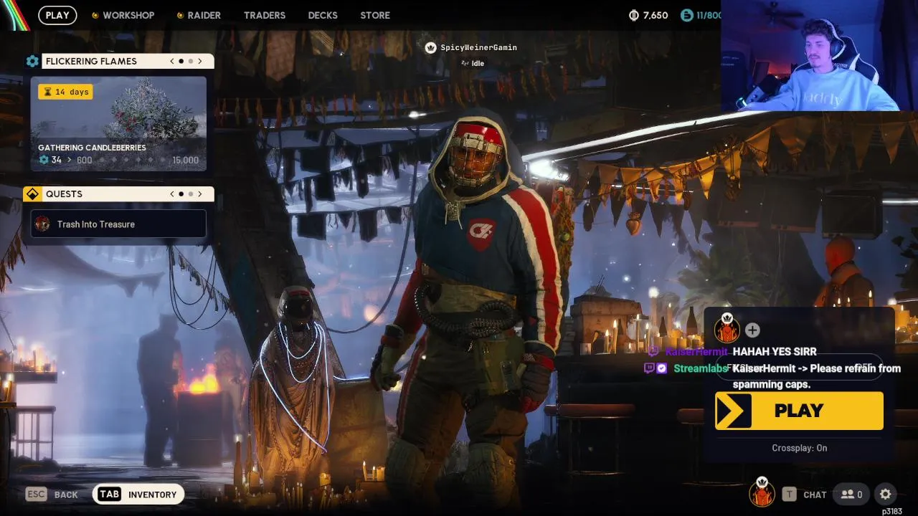Open the Store tab
The height and width of the screenshot is (516, 918).
(x=375, y=15)
